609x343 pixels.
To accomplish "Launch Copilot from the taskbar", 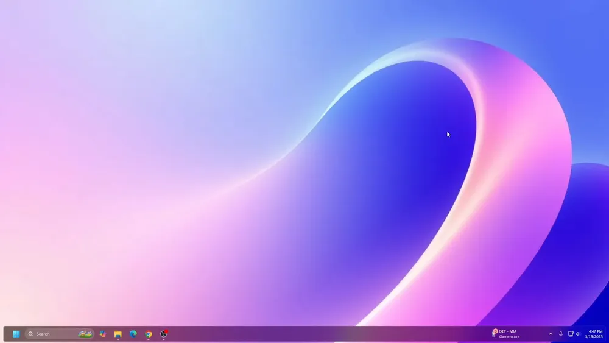I will 102,334.
